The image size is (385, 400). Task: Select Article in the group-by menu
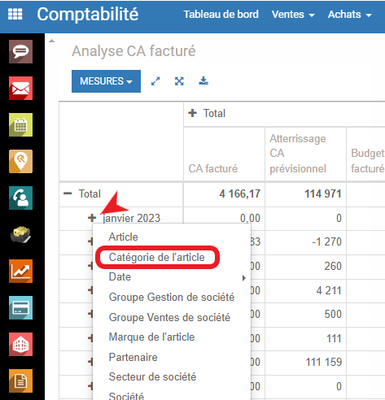click(124, 237)
